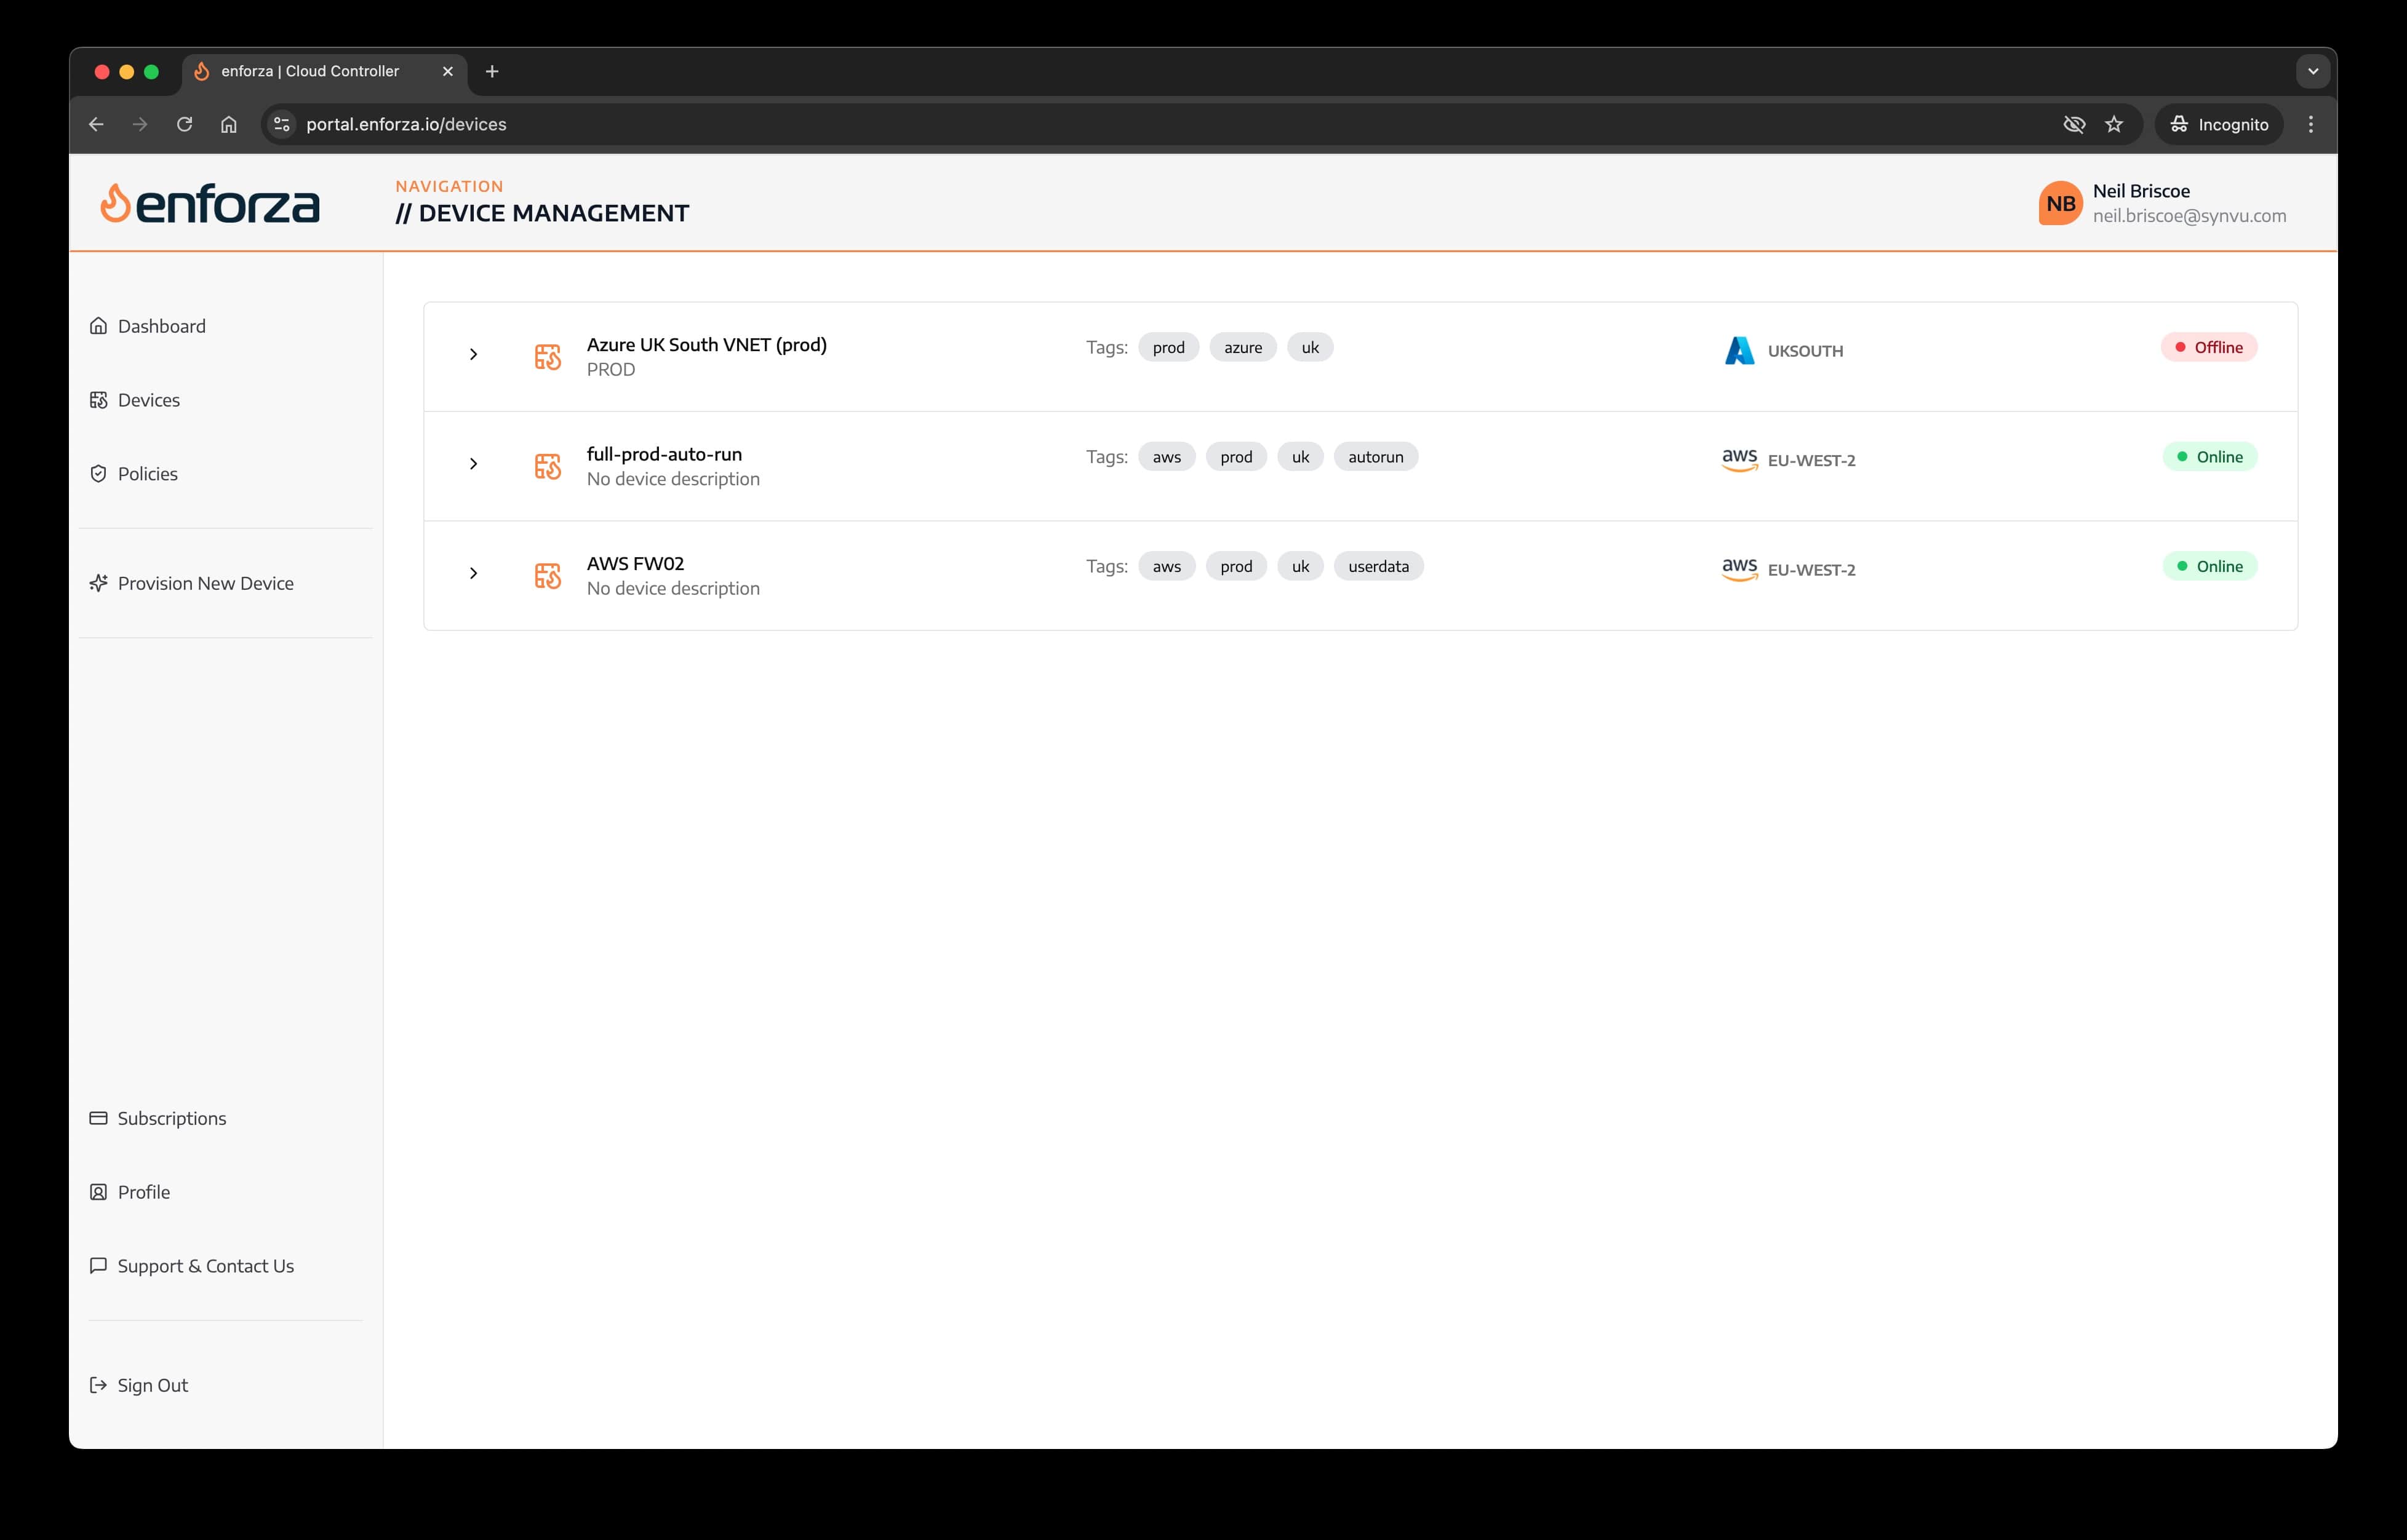Open the tab search dropdown arrow

pyautogui.click(x=2313, y=71)
